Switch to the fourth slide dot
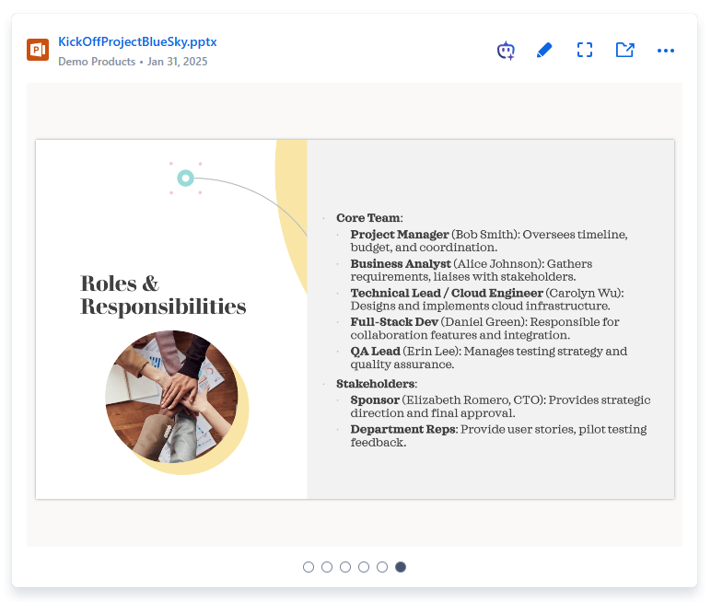The image size is (711, 602). [364, 567]
